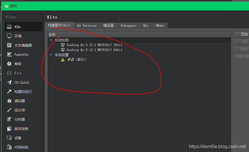This screenshot has width=249, height=152.
Task: Click the 设置为默认 button
Action: (241, 57)
